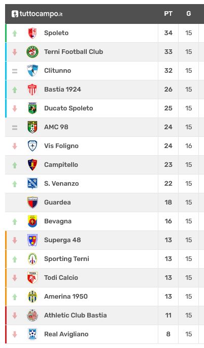
Task: Click the Vis Foligno shield crest
Action: point(32,146)
